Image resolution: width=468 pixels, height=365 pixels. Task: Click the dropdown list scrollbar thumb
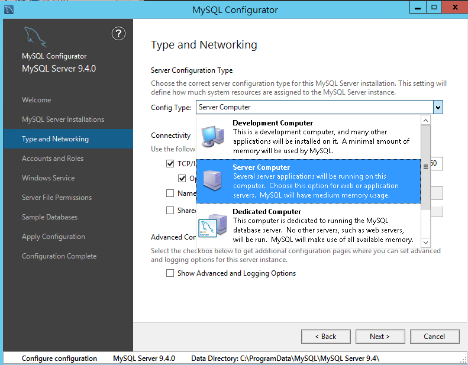click(x=425, y=167)
